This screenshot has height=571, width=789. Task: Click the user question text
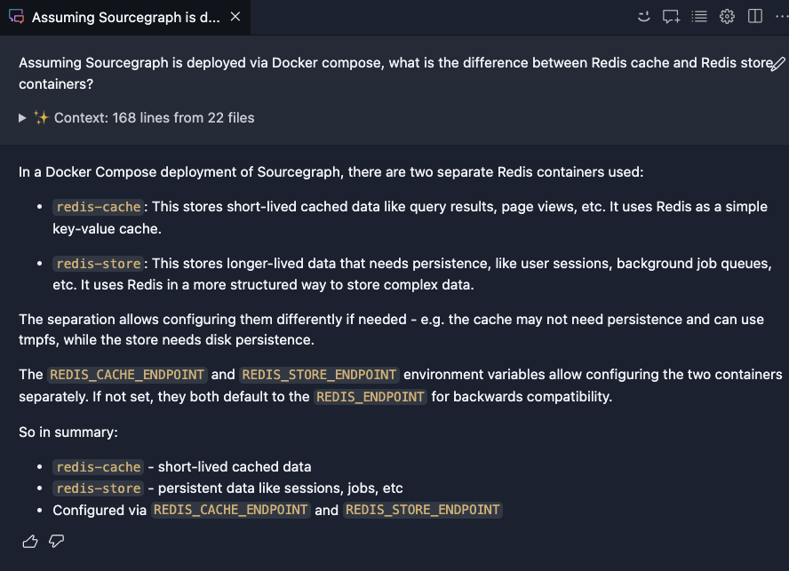click(391, 73)
